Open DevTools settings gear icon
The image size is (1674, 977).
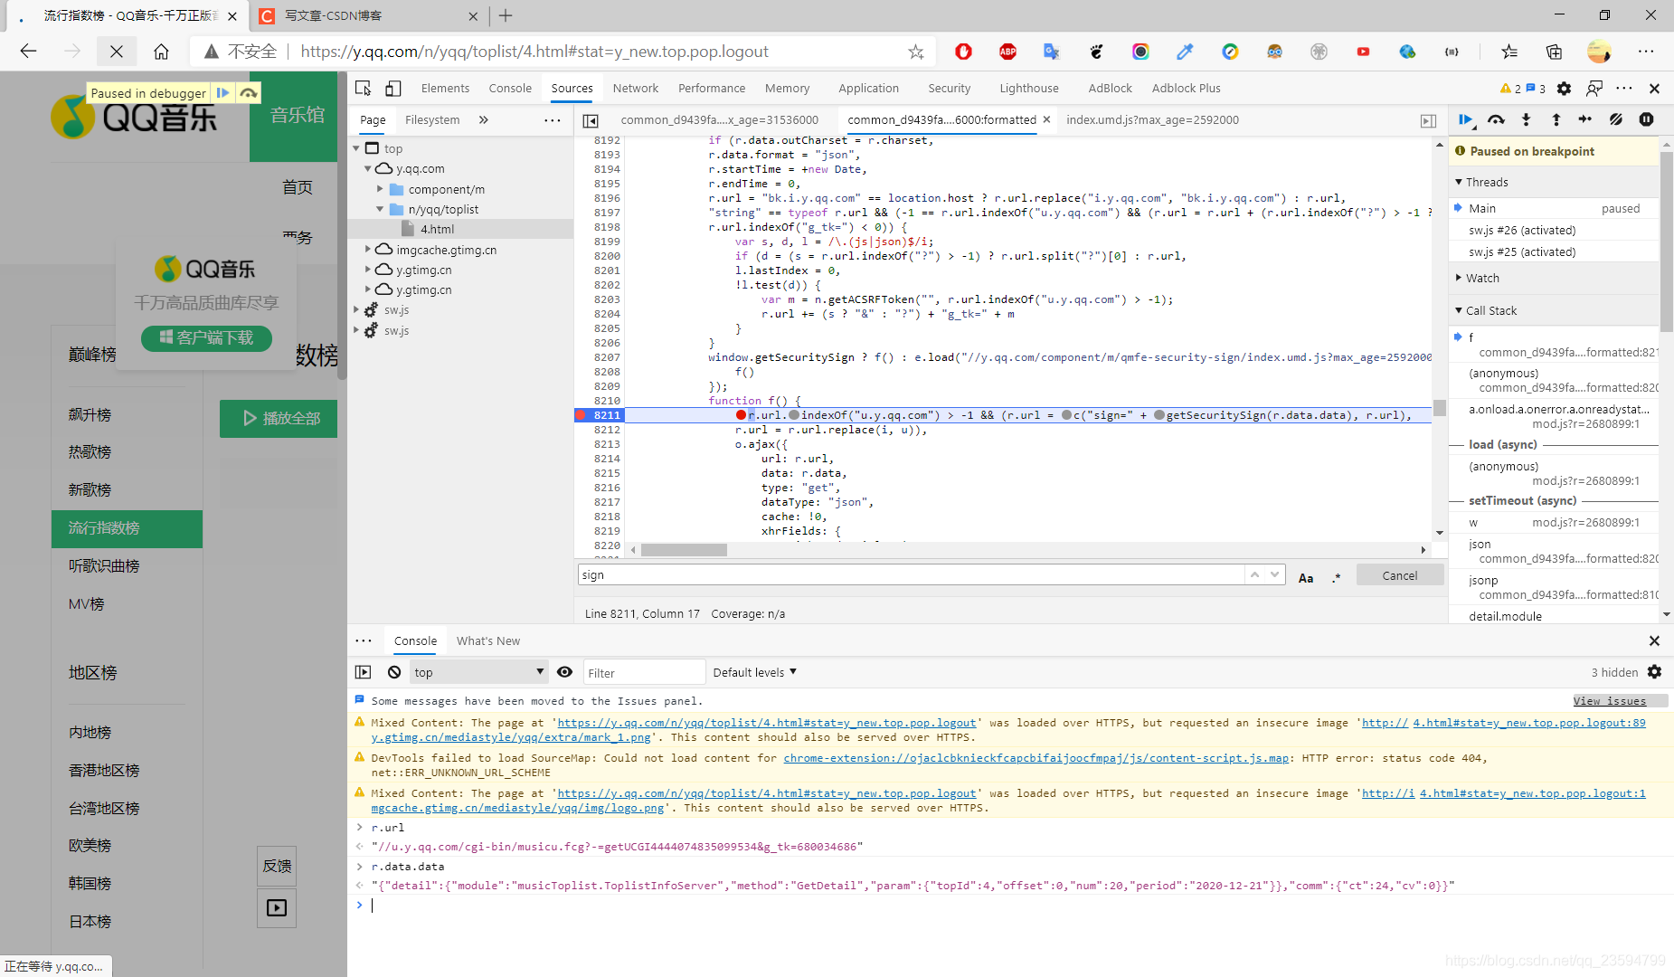(1564, 88)
